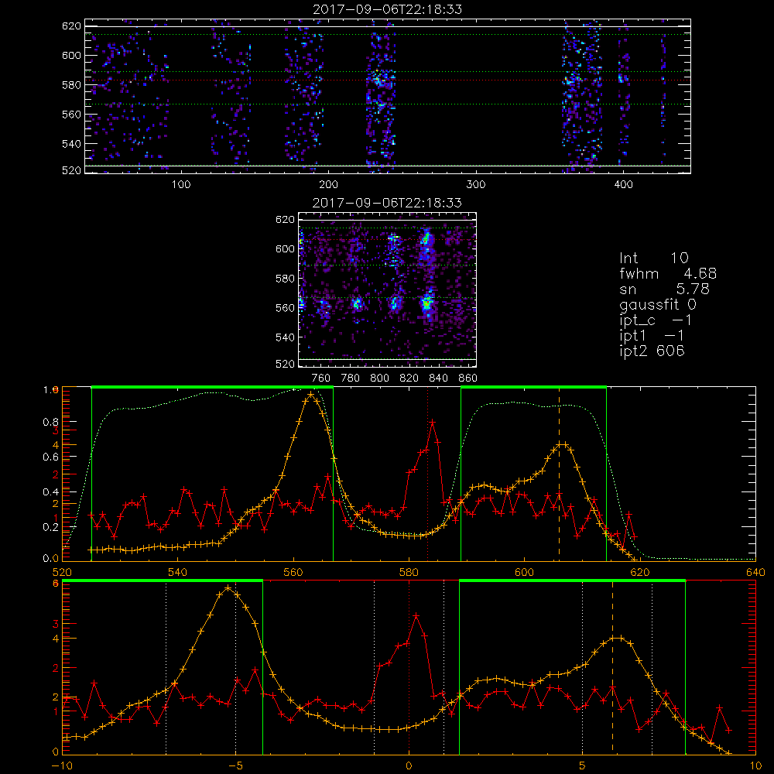The width and height of the screenshot is (774, 774).
Task: Click x-axis tick label 780
Action: tap(351, 378)
